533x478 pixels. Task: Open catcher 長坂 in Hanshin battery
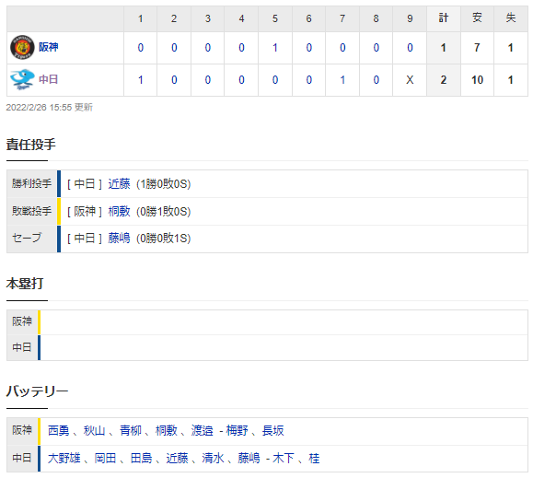[273, 431]
